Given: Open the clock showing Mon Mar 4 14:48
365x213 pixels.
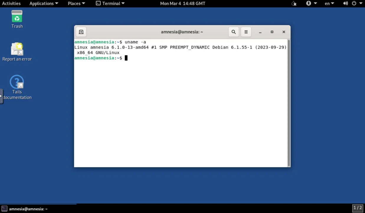Looking at the screenshot, I should point(182,4).
